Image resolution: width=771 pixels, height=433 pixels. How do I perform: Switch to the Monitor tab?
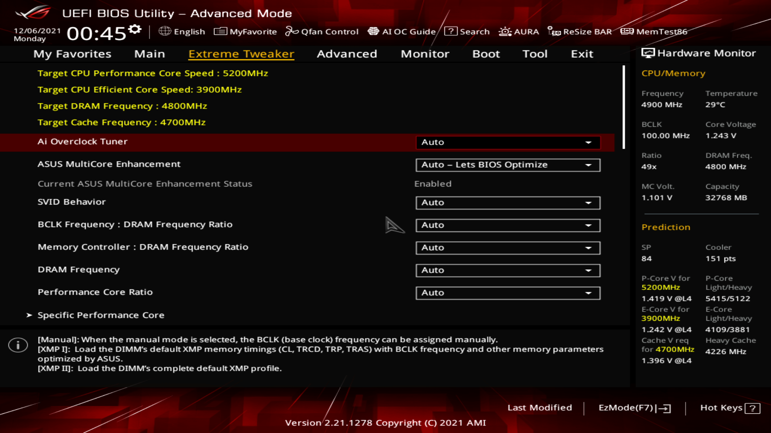(x=425, y=54)
